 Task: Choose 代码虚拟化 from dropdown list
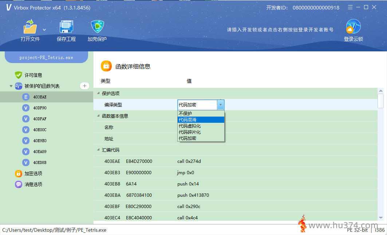click(201, 126)
